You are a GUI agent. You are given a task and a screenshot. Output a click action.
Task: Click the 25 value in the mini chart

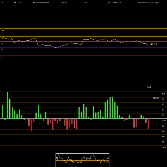pyautogui.click(x=108, y=162)
